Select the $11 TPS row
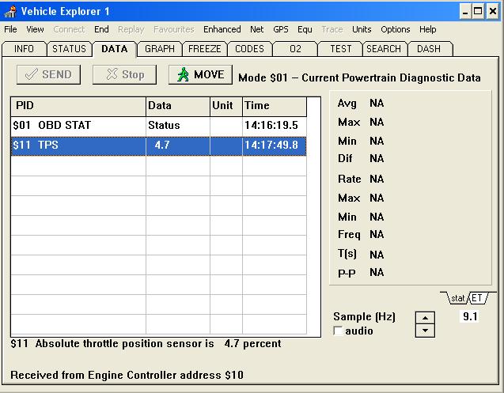Image resolution: width=504 pixels, height=393 pixels. click(78, 145)
